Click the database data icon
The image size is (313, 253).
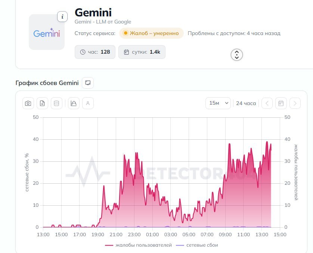(x=56, y=103)
